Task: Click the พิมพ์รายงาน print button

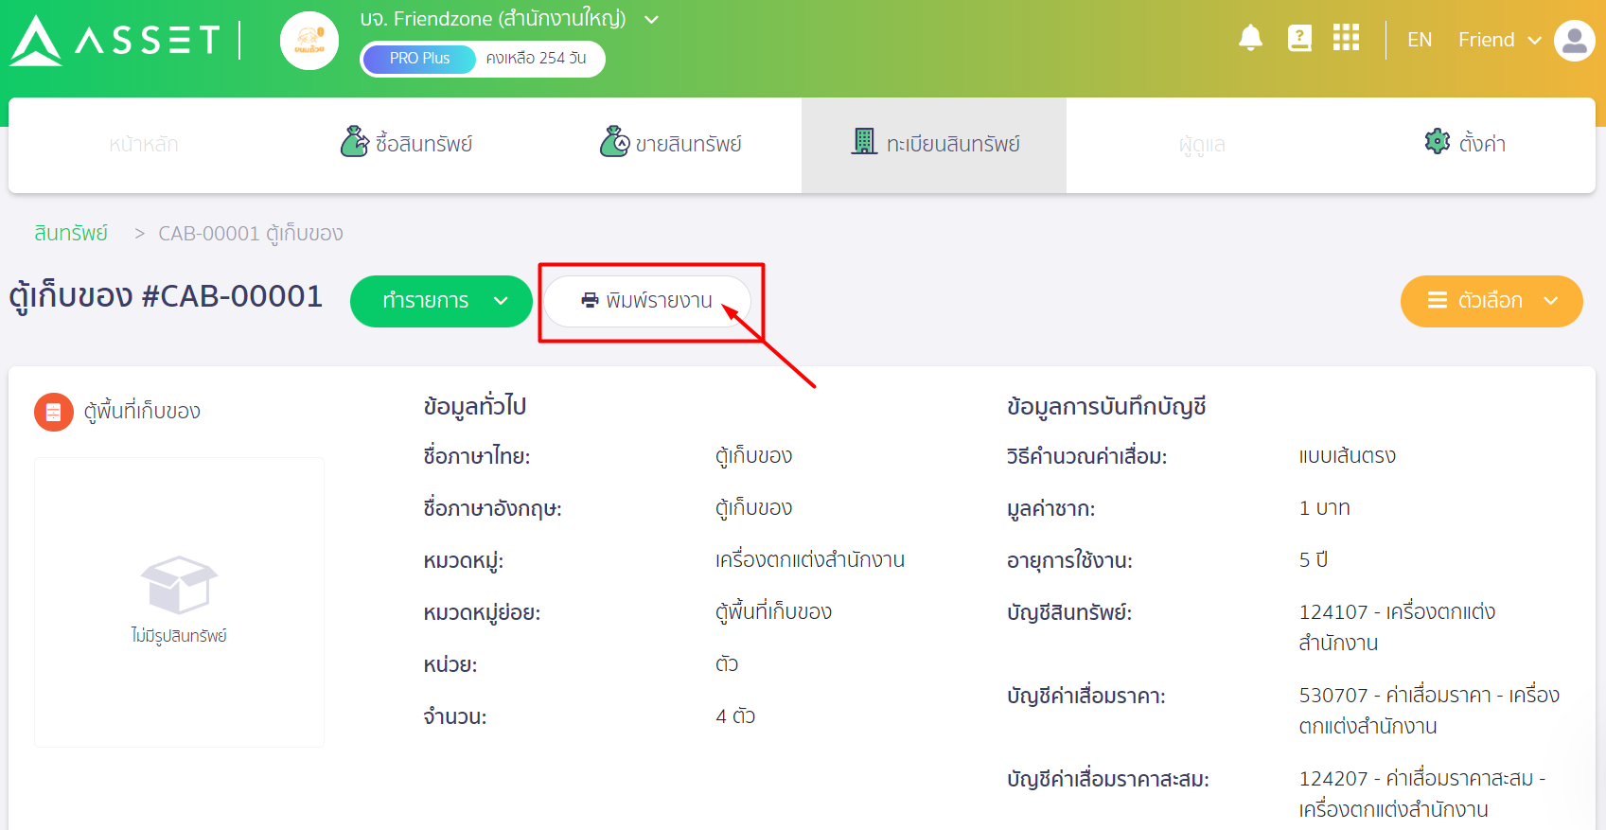Action: 647,301
